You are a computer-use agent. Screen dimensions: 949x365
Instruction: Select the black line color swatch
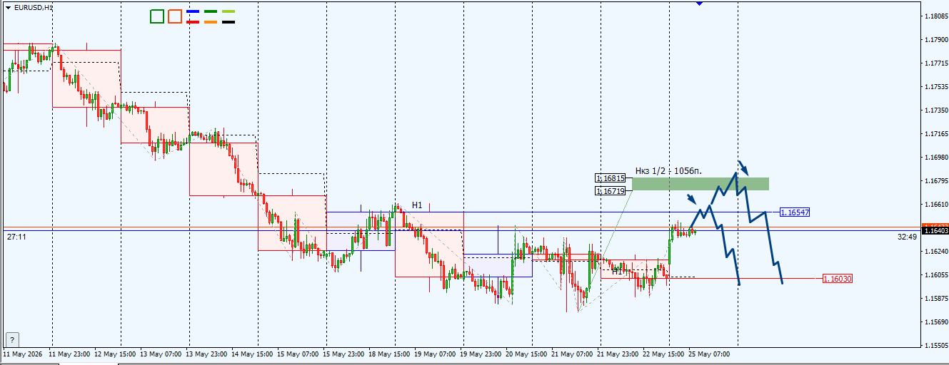229,22
